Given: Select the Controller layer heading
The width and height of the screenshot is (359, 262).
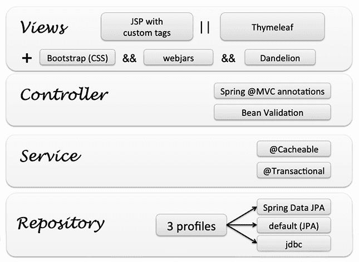Looking at the screenshot, I should point(63,94).
